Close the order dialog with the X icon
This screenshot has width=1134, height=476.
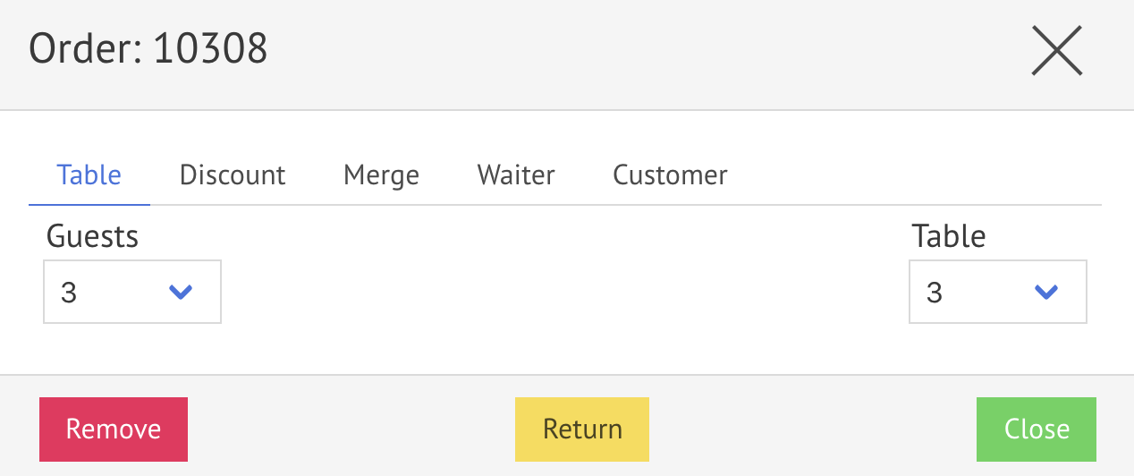point(1056,50)
